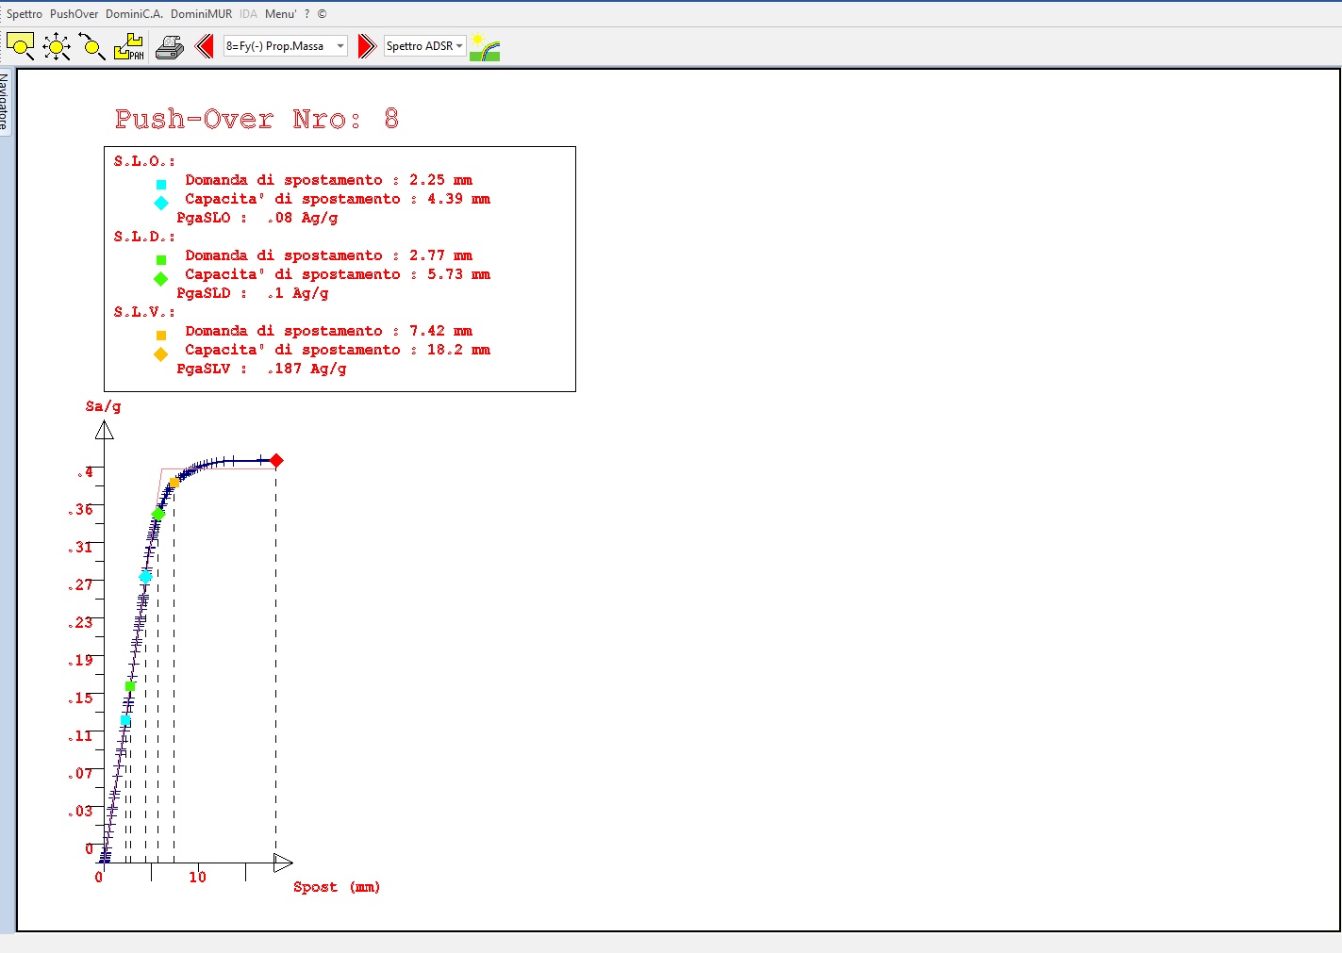Click the cyan square marker on curve
Viewport: 1342px width, 953px height.
(x=125, y=720)
